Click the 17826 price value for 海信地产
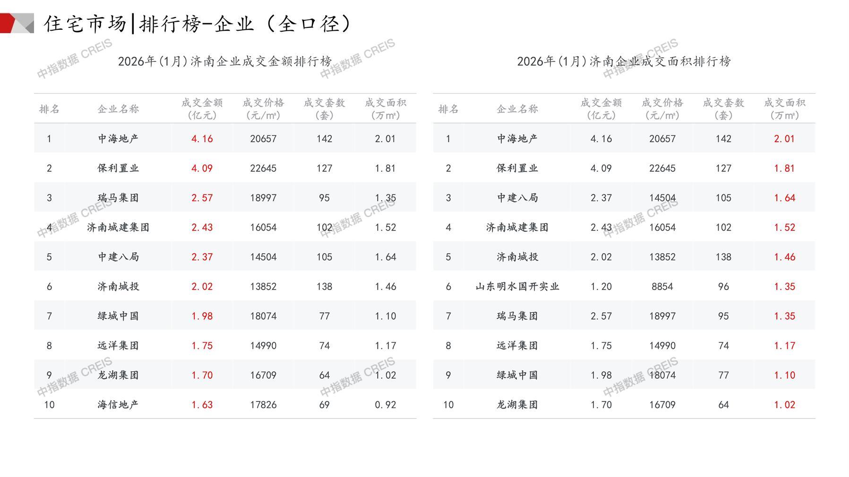 [x=263, y=405]
